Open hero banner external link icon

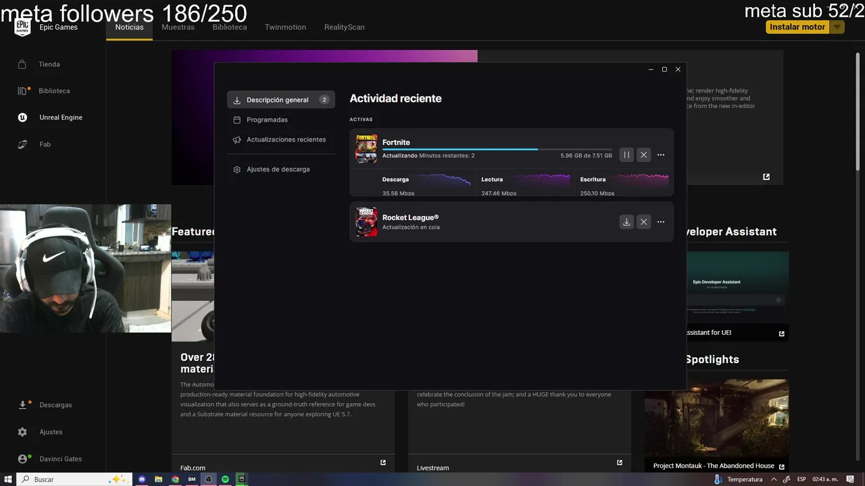coord(766,177)
